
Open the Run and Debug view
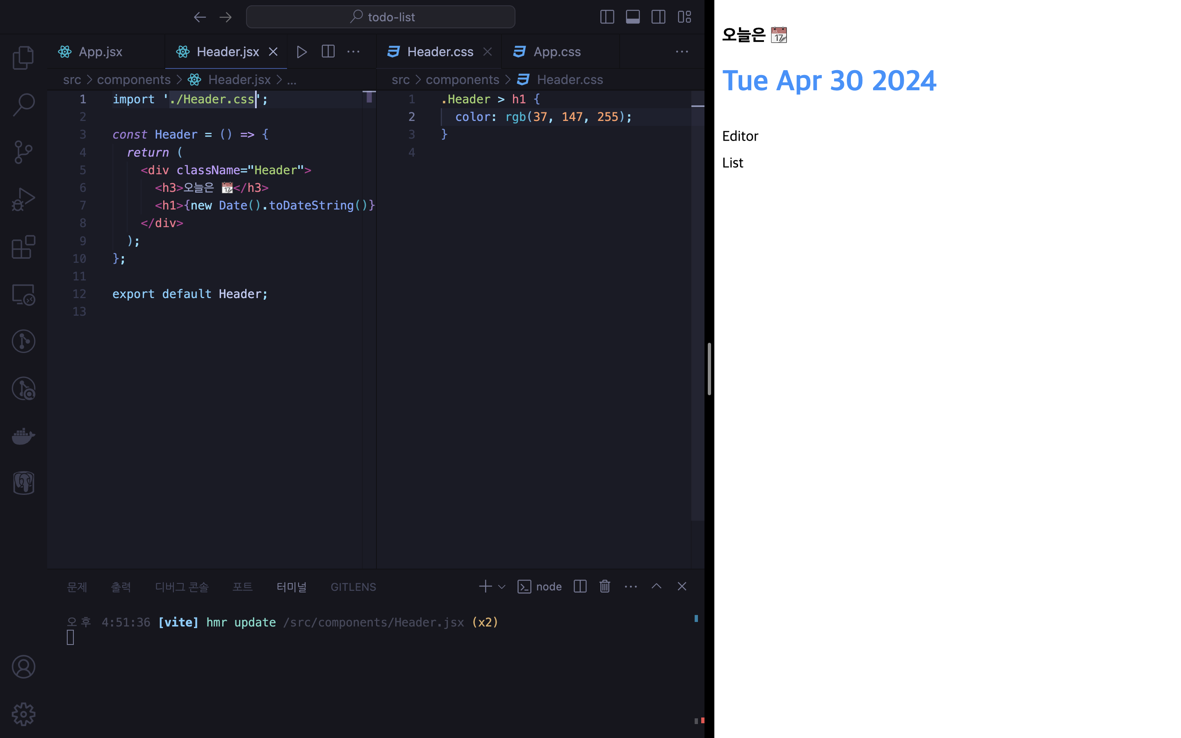(23, 199)
